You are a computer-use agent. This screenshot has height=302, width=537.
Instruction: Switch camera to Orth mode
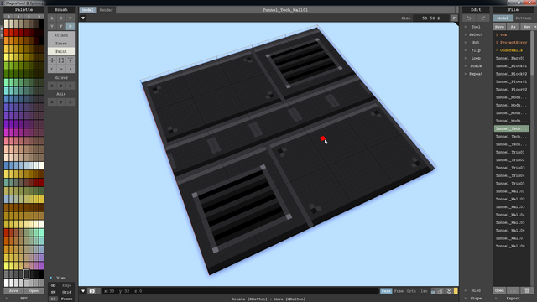(x=411, y=291)
